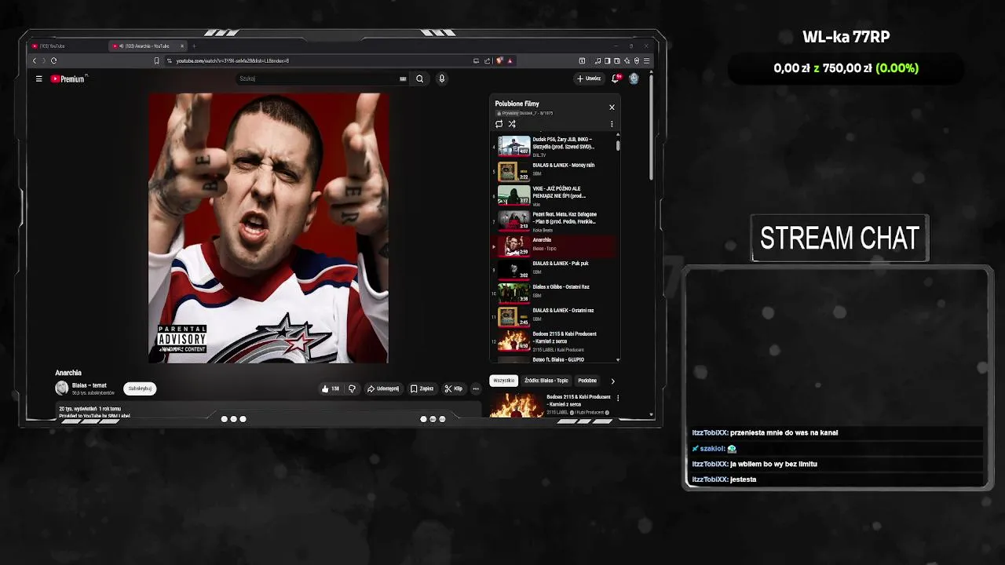Open the Białas – temat channel avatar

tap(62, 388)
